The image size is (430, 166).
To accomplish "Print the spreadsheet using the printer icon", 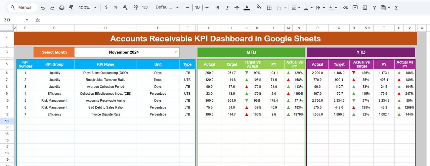I will tap(61, 7).
